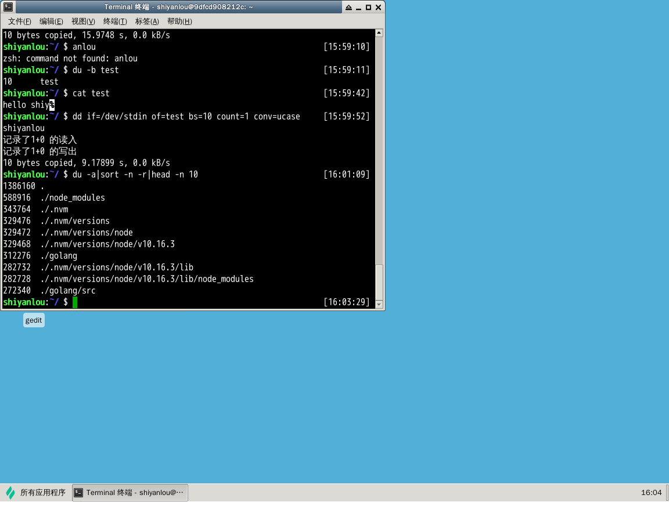Click the 16:04 clock in panel
Screen dimensions: 669x520
651,492
